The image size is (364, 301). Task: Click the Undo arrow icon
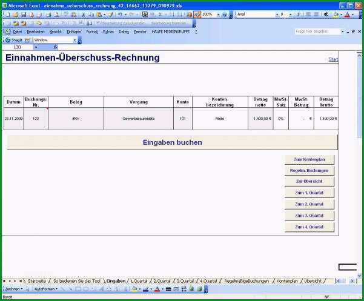click(x=120, y=15)
